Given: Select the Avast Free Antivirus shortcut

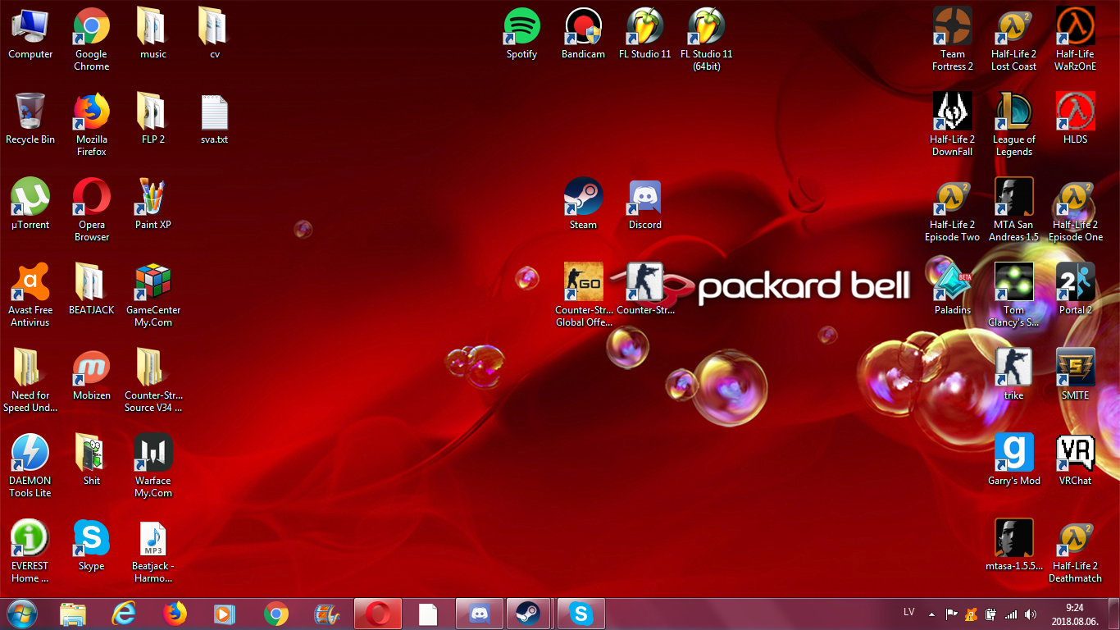Looking at the screenshot, I should pyautogui.click(x=30, y=295).
